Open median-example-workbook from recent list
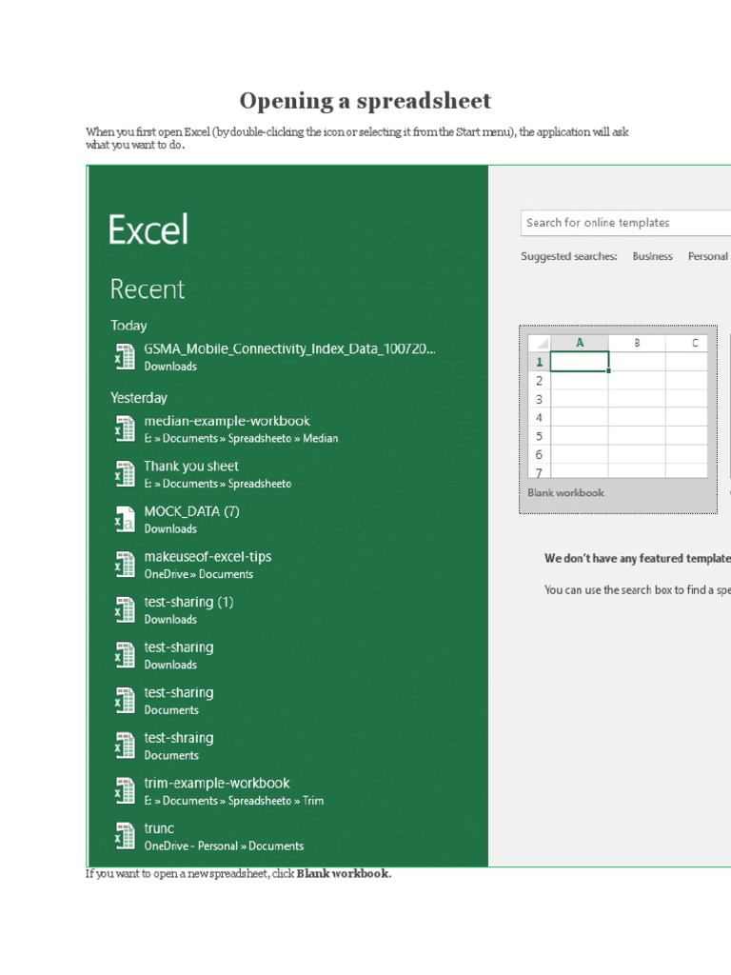This screenshot has height=975, width=731. click(227, 429)
